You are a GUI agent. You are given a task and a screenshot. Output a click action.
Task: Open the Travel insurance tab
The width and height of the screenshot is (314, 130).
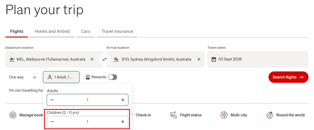(117, 31)
